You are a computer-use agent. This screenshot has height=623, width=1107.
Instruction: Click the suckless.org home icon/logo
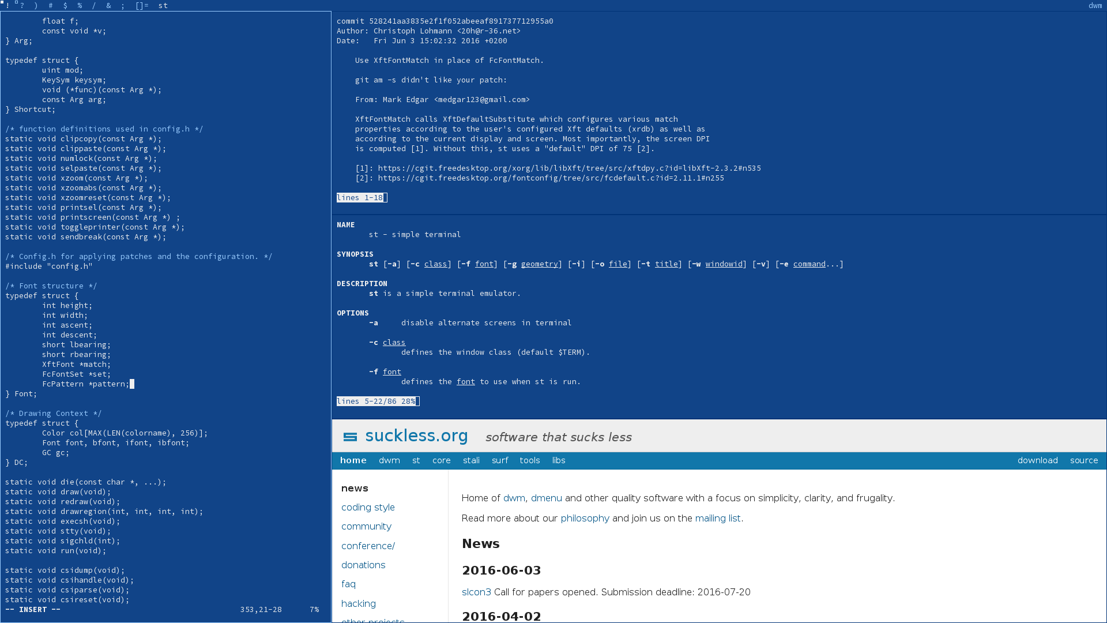coord(350,437)
